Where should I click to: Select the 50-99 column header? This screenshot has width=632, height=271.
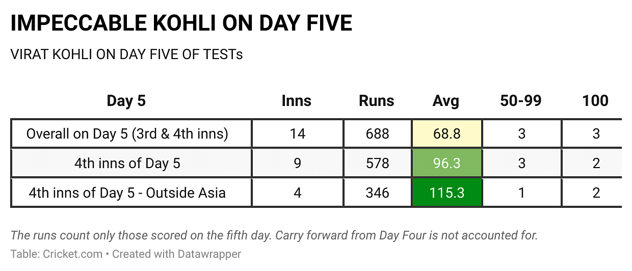point(520,101)
